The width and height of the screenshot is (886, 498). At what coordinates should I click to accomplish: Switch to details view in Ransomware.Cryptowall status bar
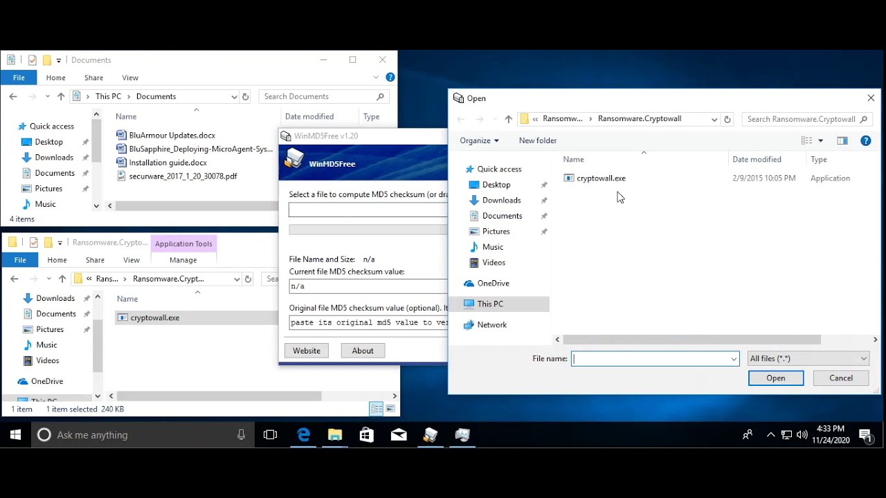pyautogui.click(x=377, y=409)
